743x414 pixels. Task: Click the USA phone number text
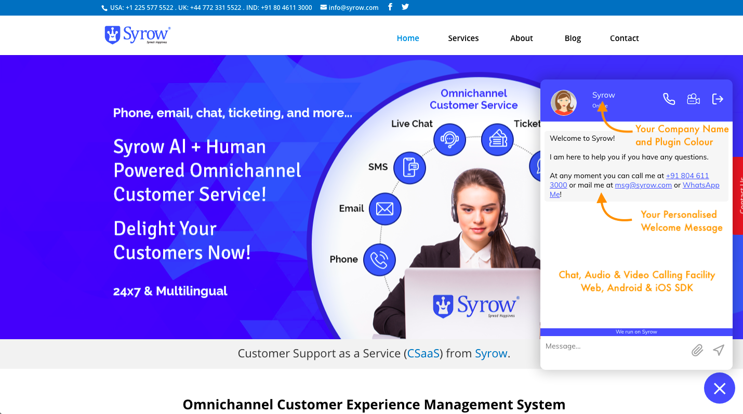tap(142, 7)
